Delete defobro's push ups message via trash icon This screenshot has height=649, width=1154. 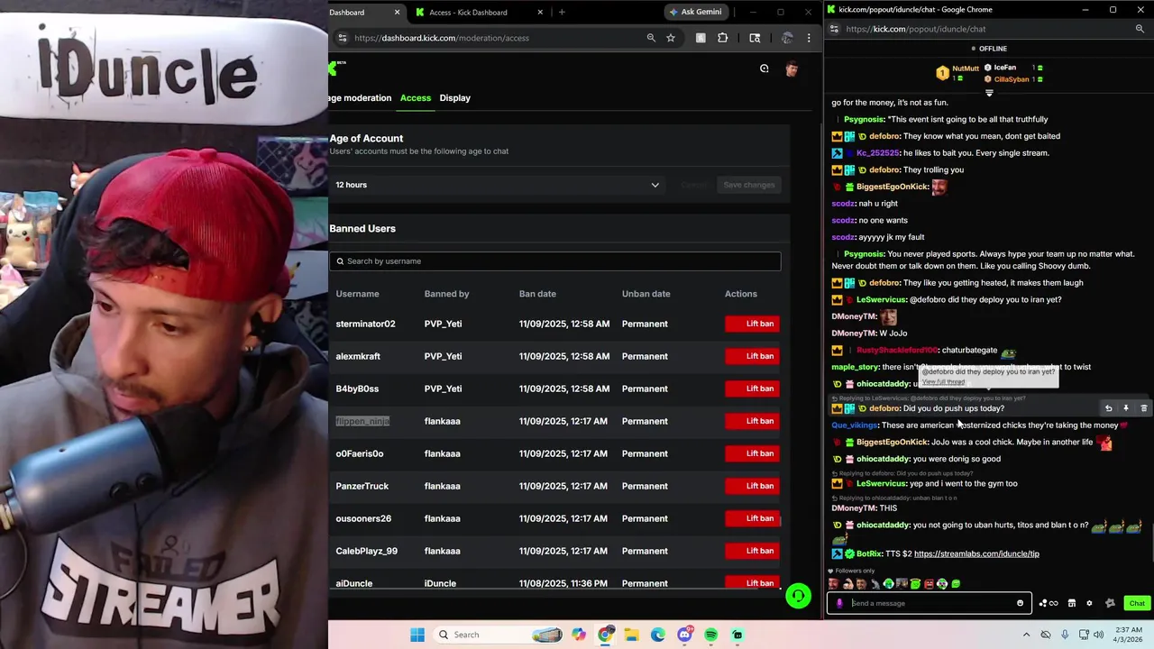[1143, 408]
